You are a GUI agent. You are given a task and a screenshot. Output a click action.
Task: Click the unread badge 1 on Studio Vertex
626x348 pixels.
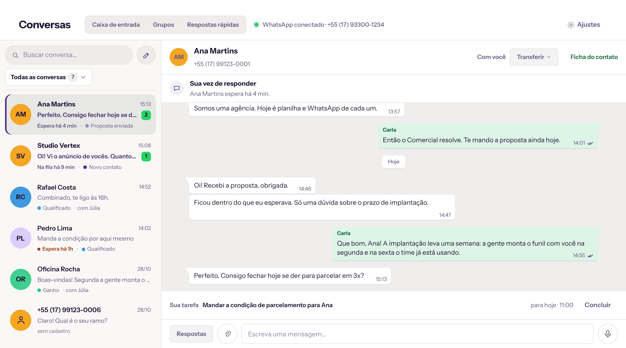(146, 156)
